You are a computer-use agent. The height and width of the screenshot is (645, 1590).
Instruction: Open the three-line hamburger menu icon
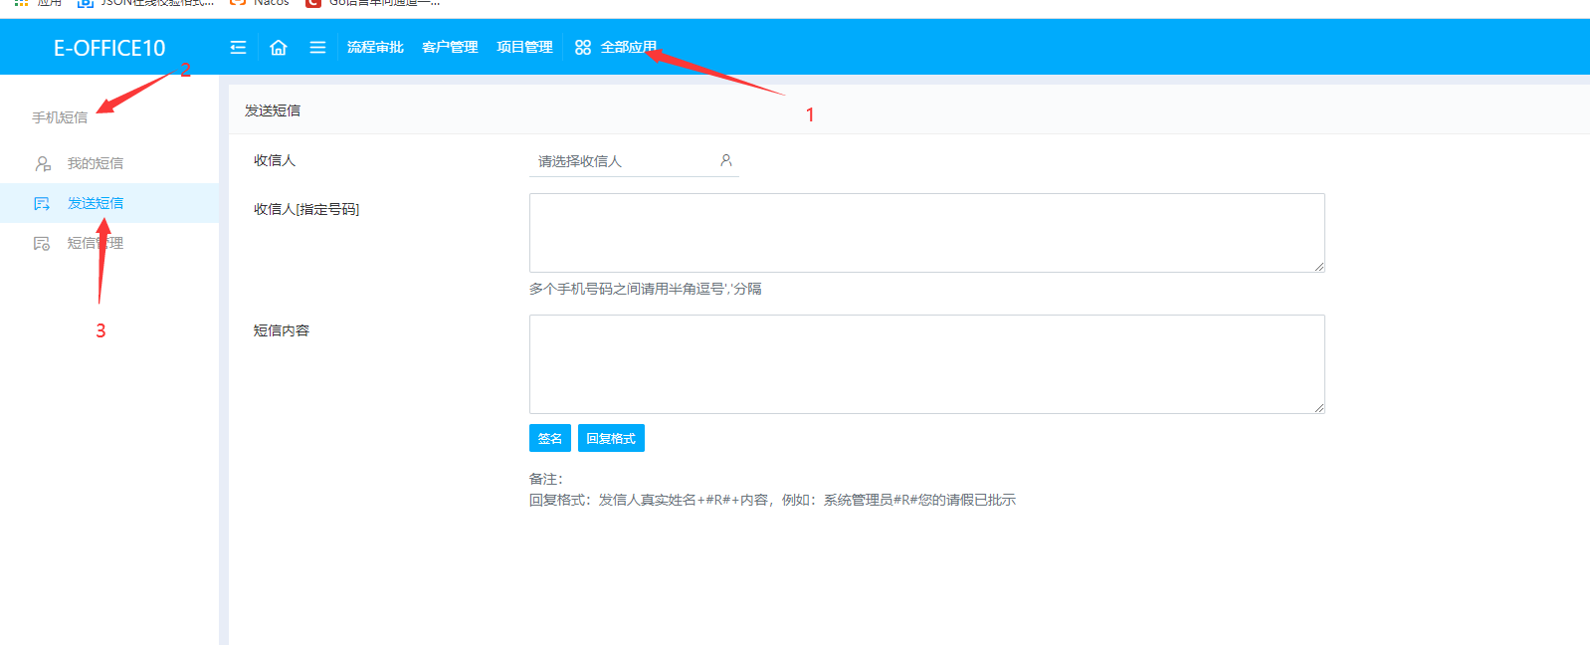tap(317, 48)
